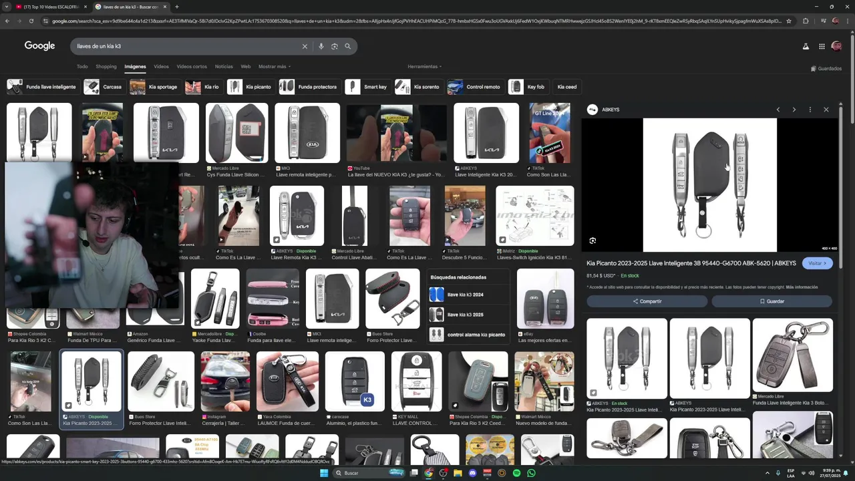Clear the Google search box text
The height and width of the screenshot is (481, 855).
(305, 46)
